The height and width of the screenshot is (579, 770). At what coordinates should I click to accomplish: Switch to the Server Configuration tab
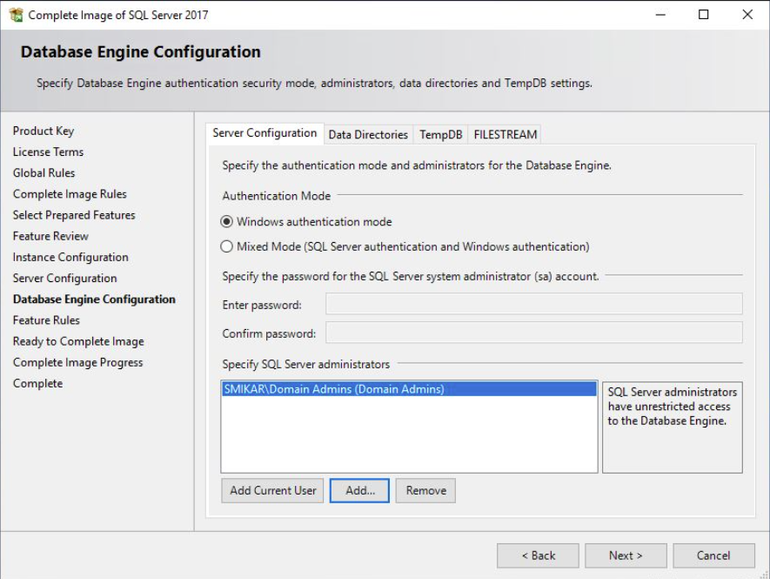(264, 133)
